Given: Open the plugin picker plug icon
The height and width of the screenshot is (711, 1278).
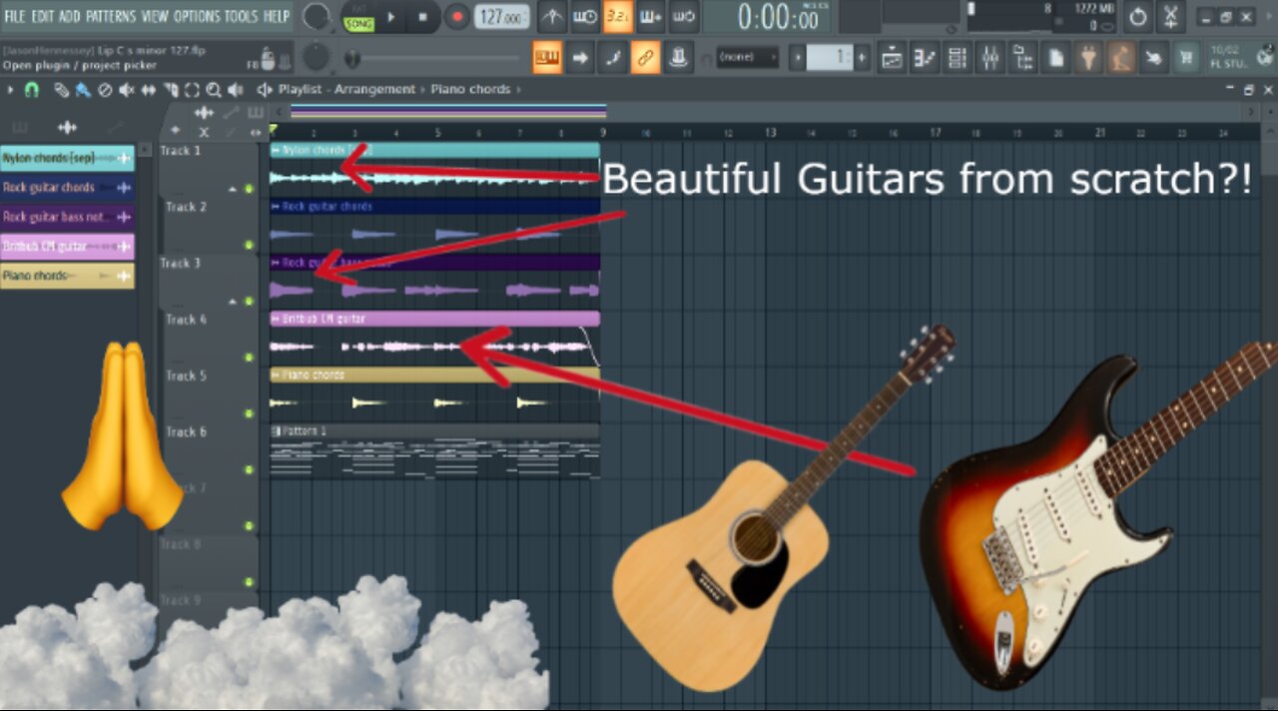Looking at the screenshot, I should [x=1089, y=58].
